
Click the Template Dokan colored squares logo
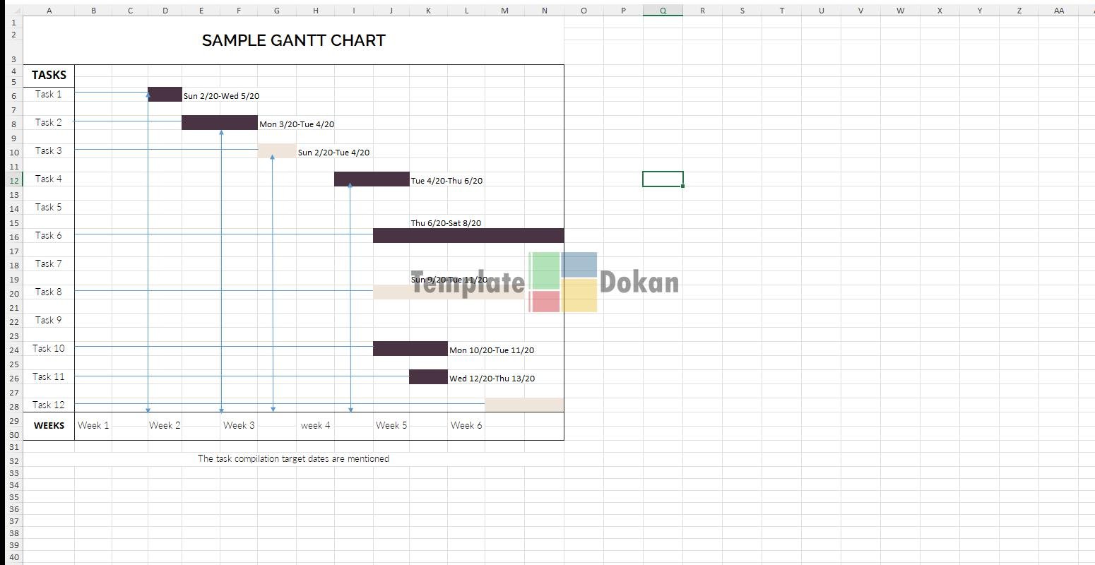(x=563, y=282)
